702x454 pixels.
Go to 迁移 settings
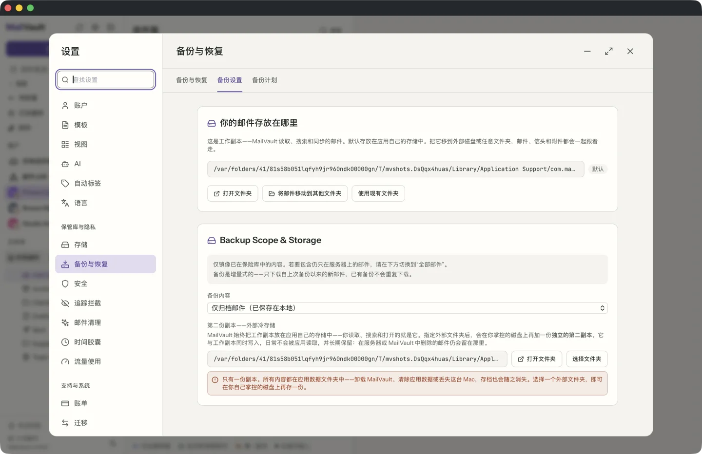click(x=105, y=423)
